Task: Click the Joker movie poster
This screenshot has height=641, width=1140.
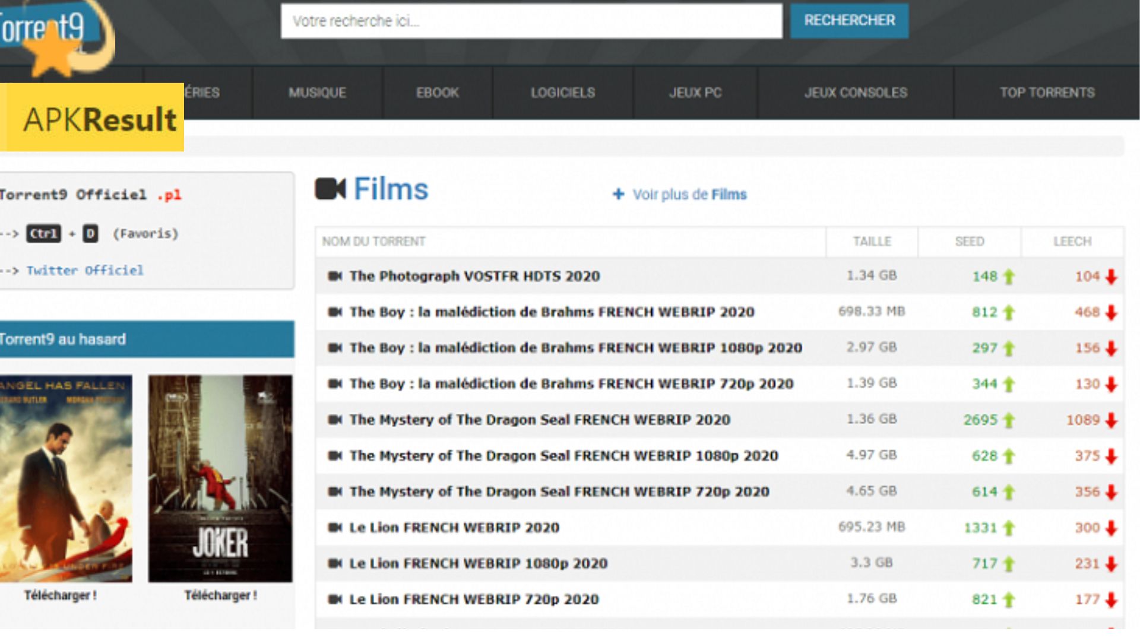Action: 220,478
